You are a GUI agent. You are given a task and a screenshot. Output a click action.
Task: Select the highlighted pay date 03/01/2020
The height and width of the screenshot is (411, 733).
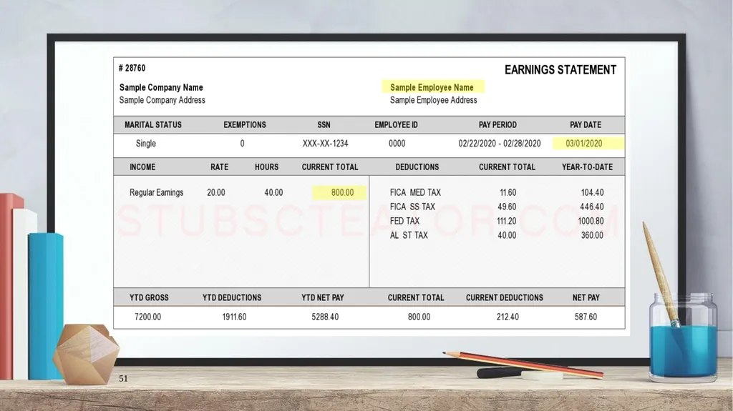point(584,144)
